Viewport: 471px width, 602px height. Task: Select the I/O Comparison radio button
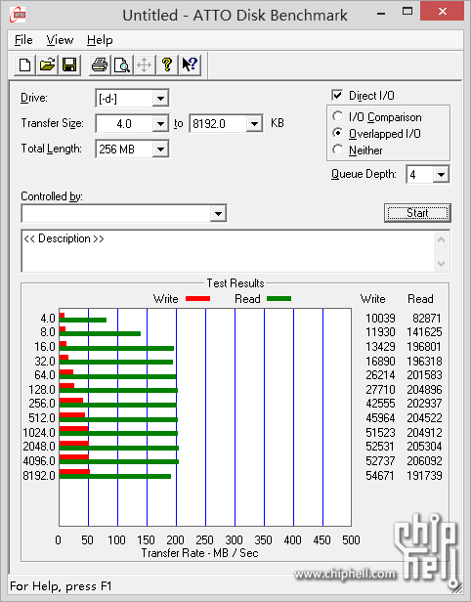338,116
